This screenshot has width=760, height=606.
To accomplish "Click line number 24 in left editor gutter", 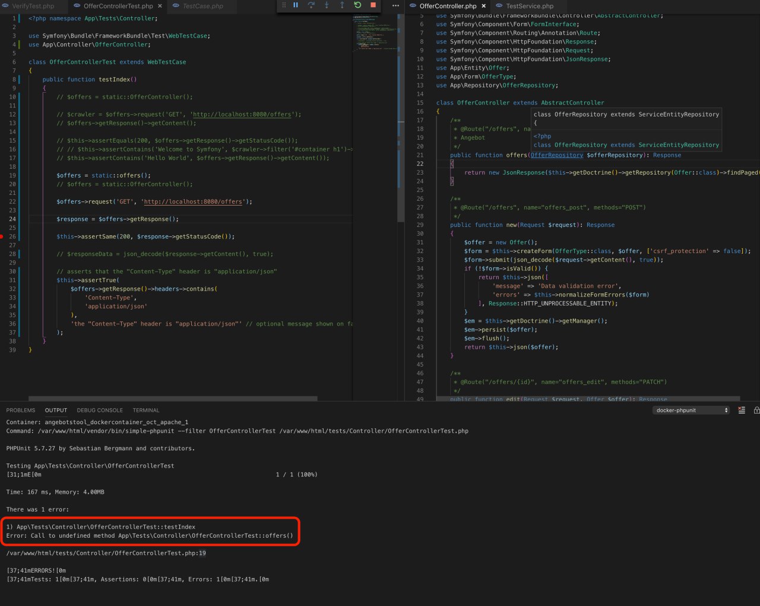I will (12, 219).
